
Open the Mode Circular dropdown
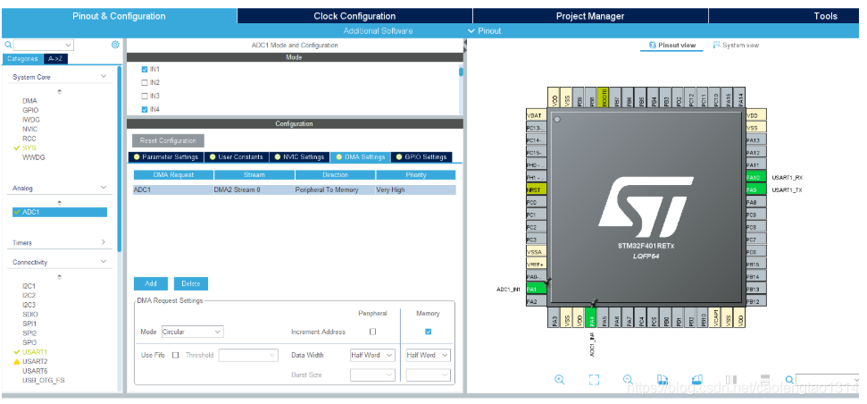pyautogui.click(x=193, y=332)
